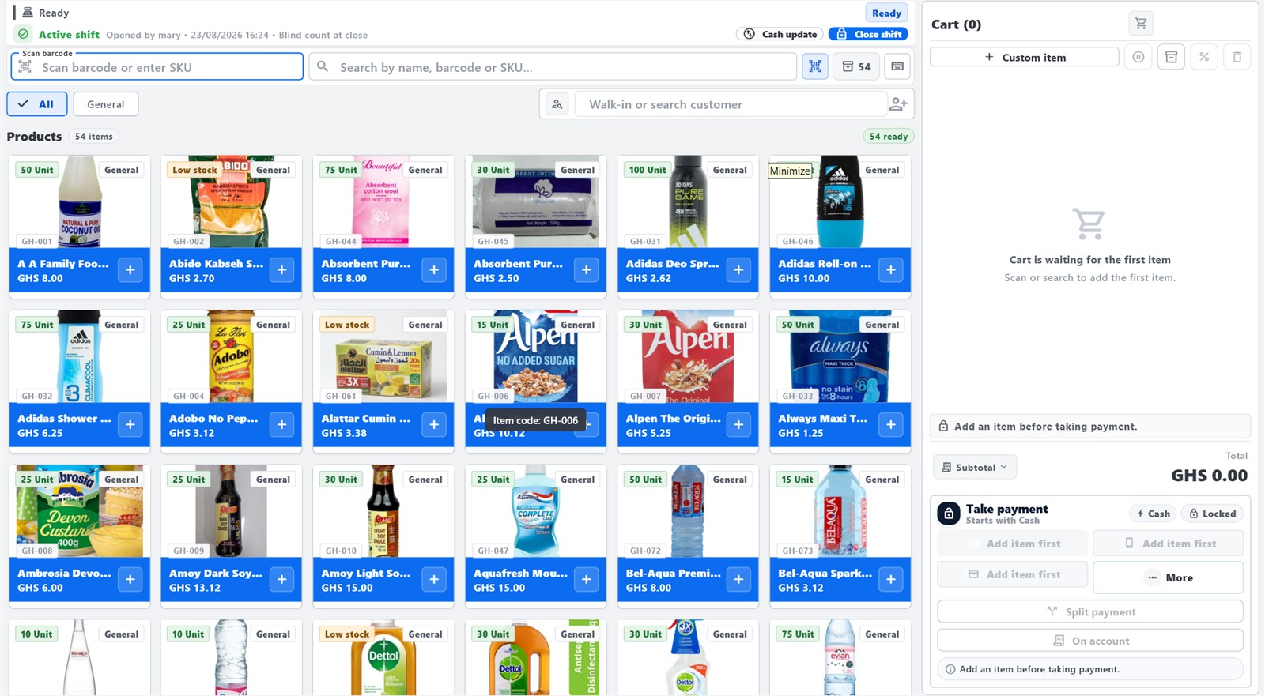Add GHS 2.50 Absorbent Pure item via plus

(587, 270)
